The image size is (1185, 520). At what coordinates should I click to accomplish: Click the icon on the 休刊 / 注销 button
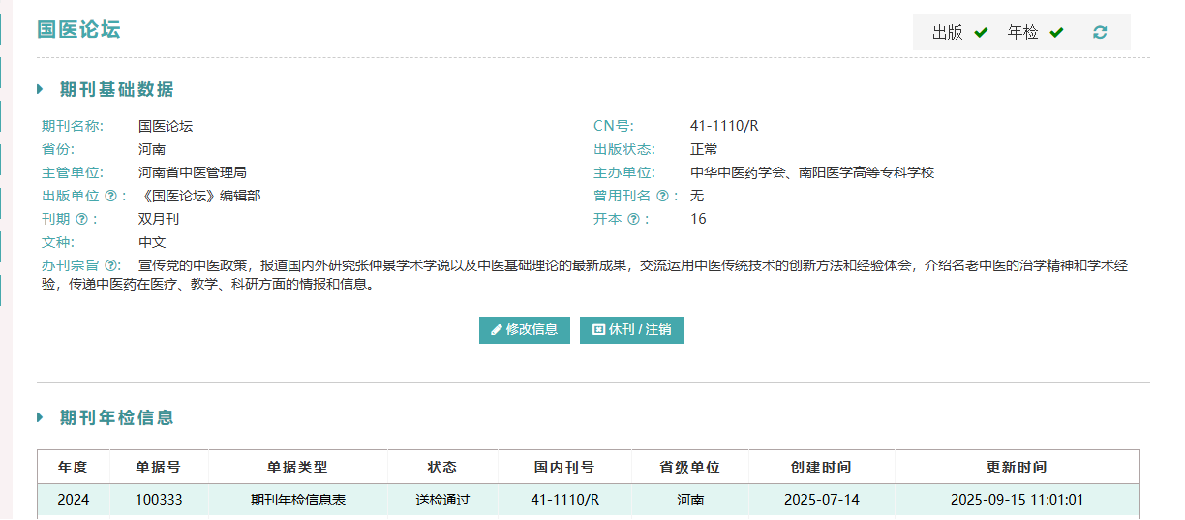click(598, 329)
